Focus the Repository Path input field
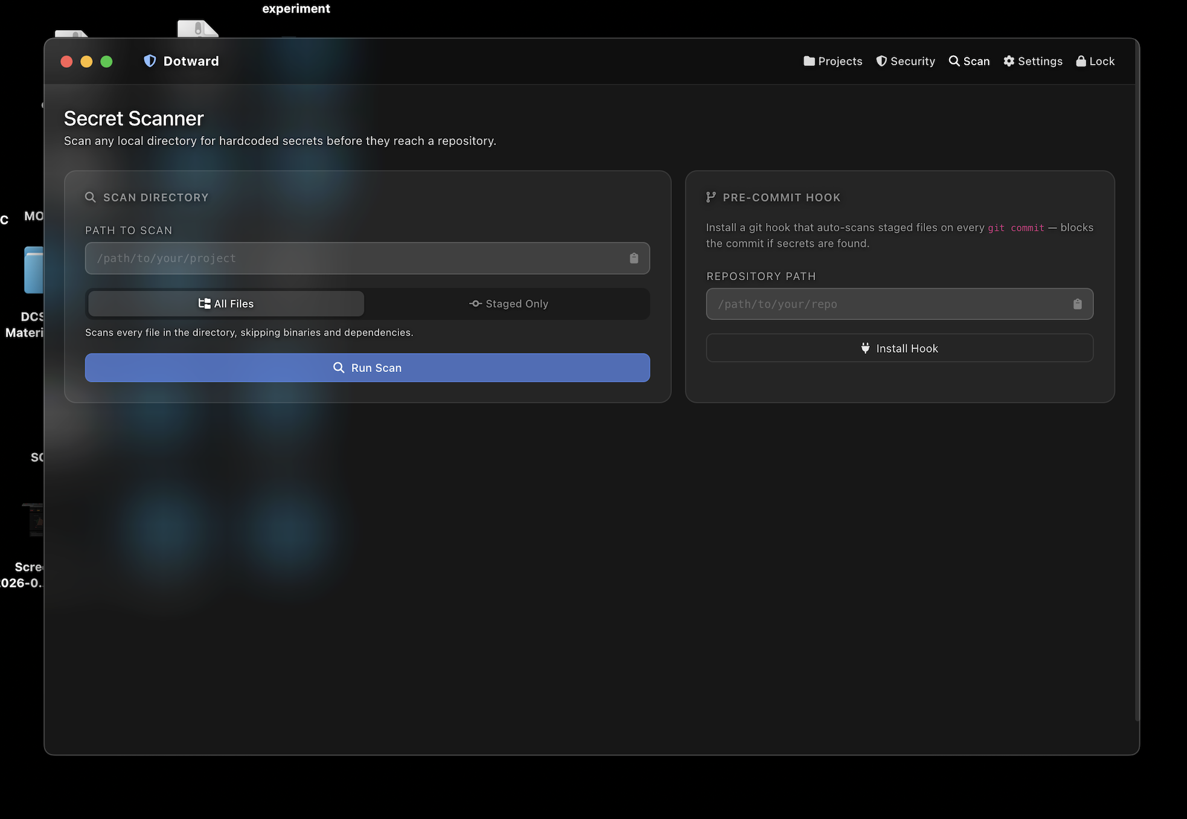The width and height of the screenshot is (1187, 819). click(900, 304)
